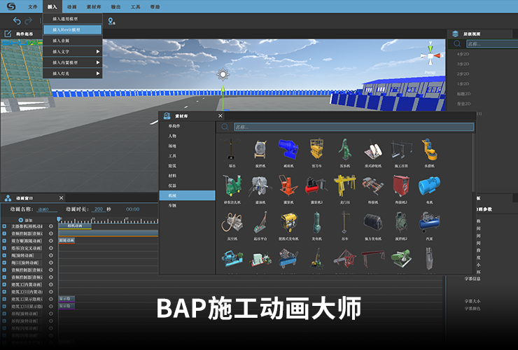Click the redo arrow icon
The image size is (518, 350).
pyautogui.click(x=29, y=21)
